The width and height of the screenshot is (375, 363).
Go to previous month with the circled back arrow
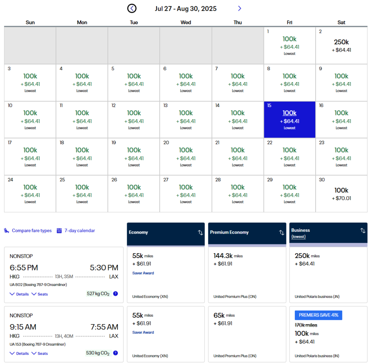132,9
